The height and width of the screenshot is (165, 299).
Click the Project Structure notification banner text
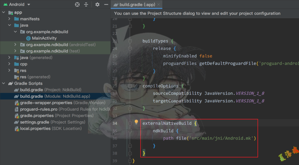[x=197, y=13]
